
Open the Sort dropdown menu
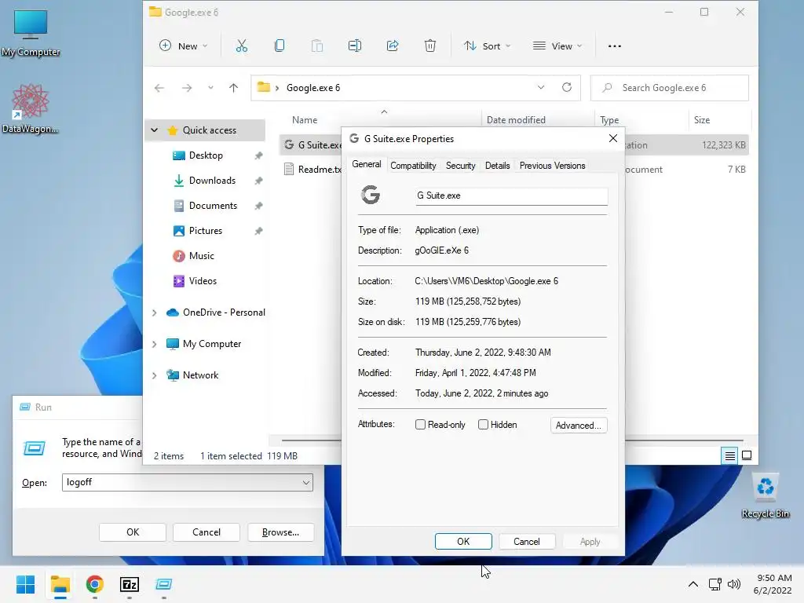click(487, 46)
